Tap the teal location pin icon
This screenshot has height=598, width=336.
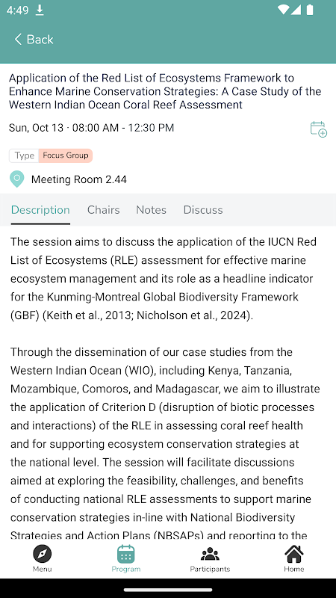[16, 179]
